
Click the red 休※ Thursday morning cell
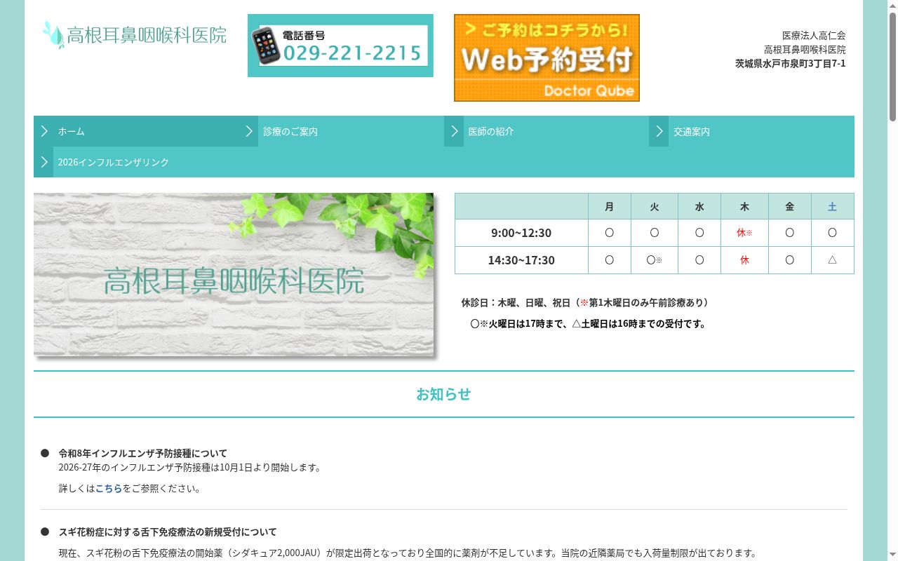[x=744, y=233]
